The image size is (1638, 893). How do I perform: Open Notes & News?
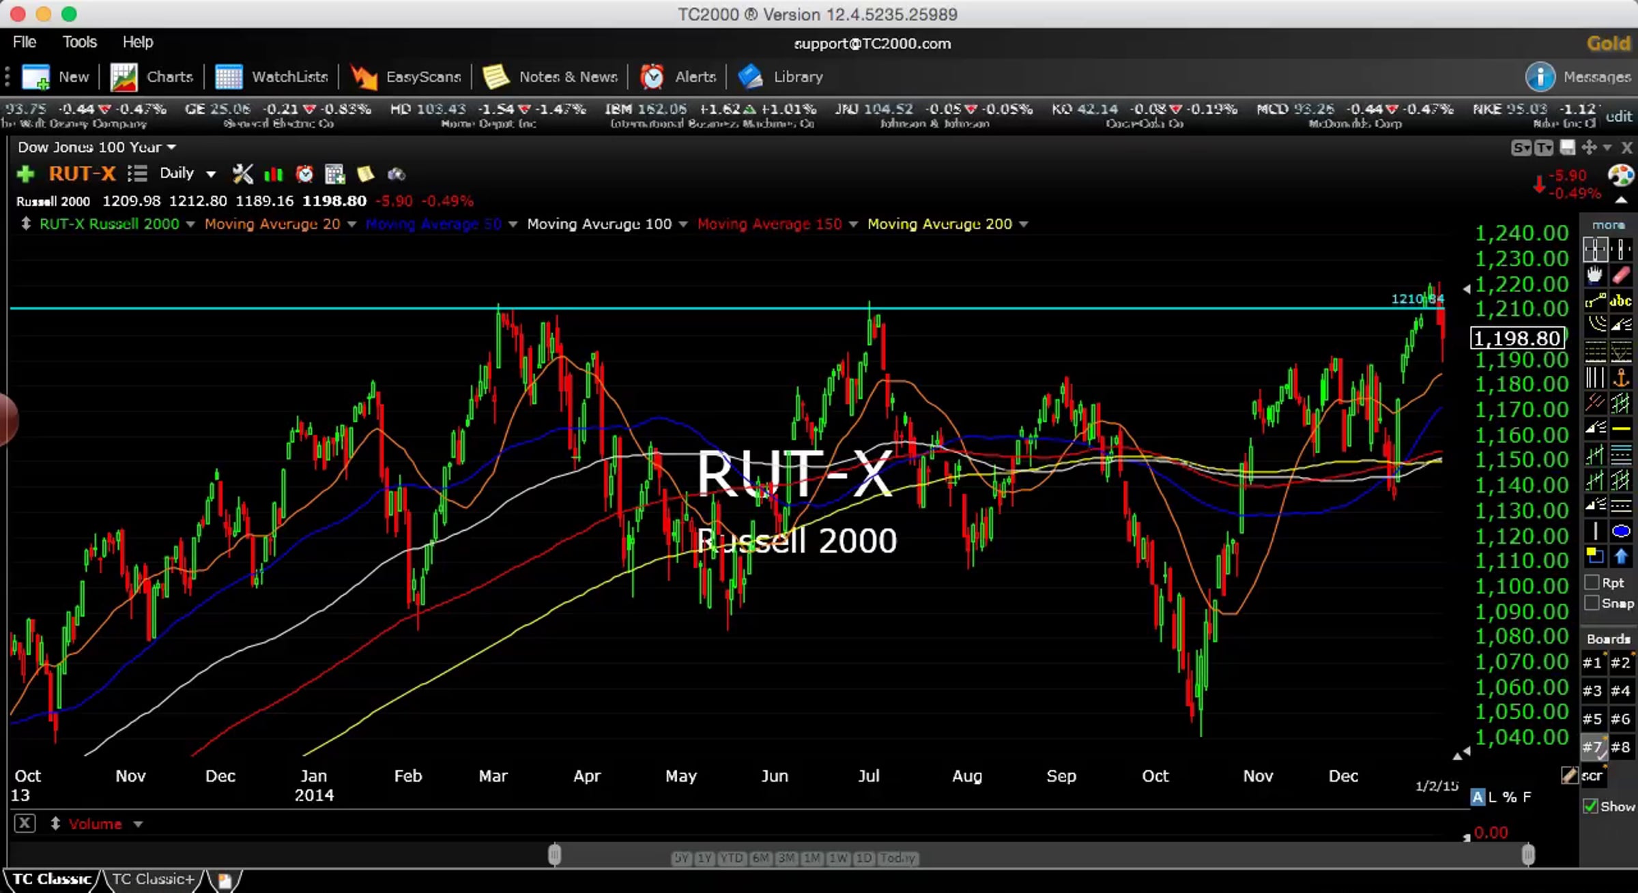[x=550, y=76]
